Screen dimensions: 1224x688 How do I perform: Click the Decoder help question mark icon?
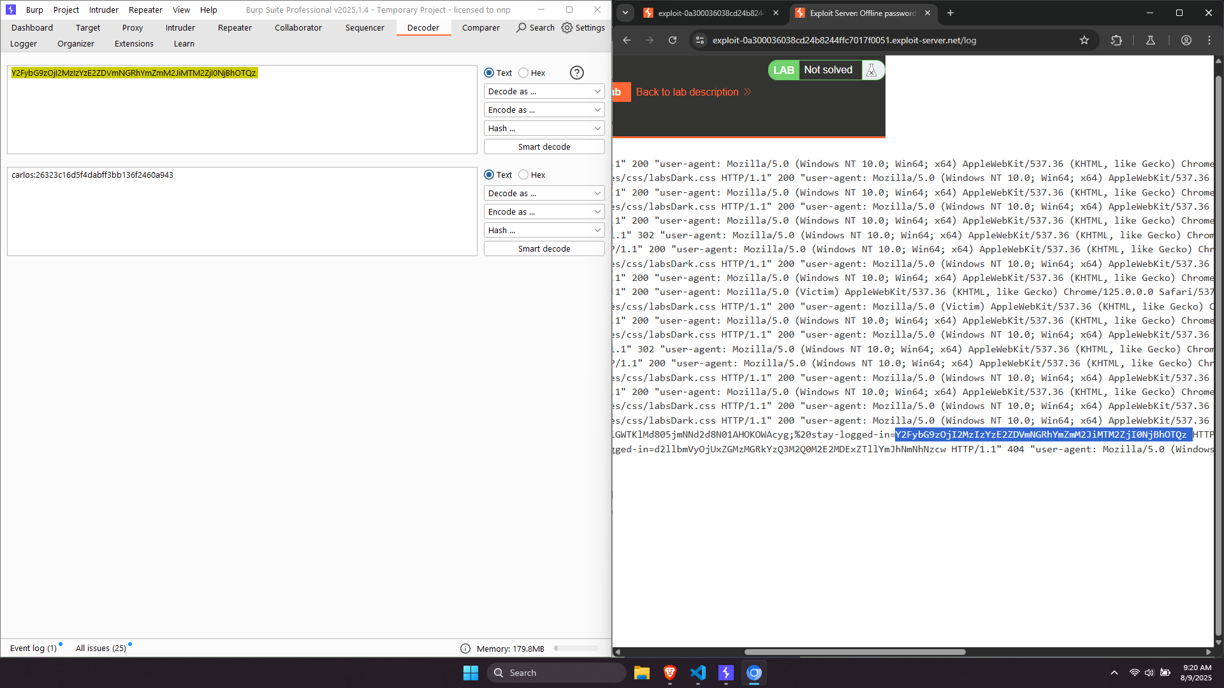pyautogui.click(x=577, y=73)
